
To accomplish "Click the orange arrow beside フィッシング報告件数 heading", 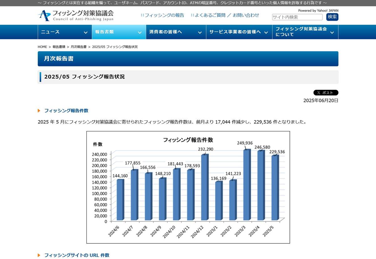I will (39, 111).
